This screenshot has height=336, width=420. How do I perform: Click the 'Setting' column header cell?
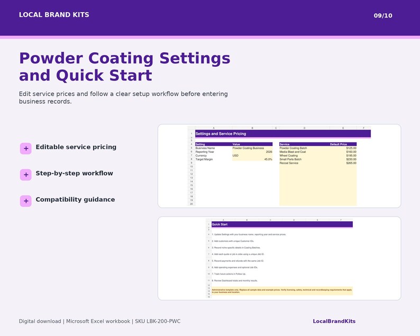pyautogui.click(x=214, y=144)
